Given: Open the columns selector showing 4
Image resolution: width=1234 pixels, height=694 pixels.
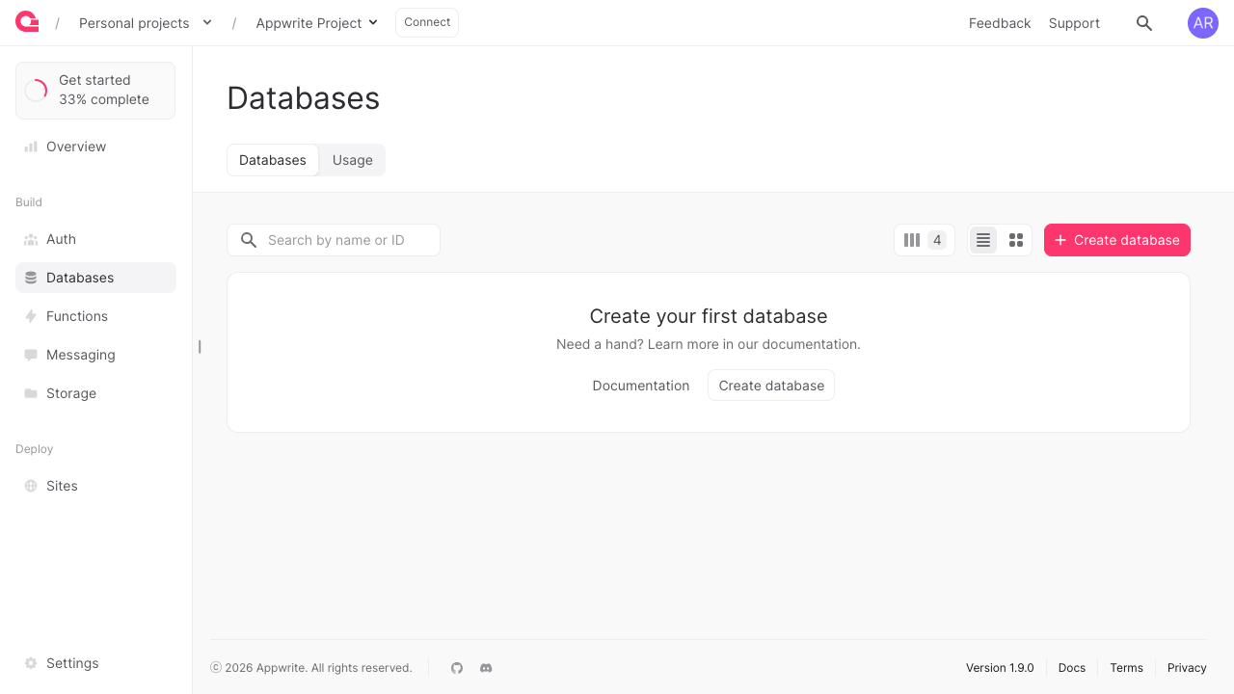Looking at the screenshot, I should [x=925, y=240].
